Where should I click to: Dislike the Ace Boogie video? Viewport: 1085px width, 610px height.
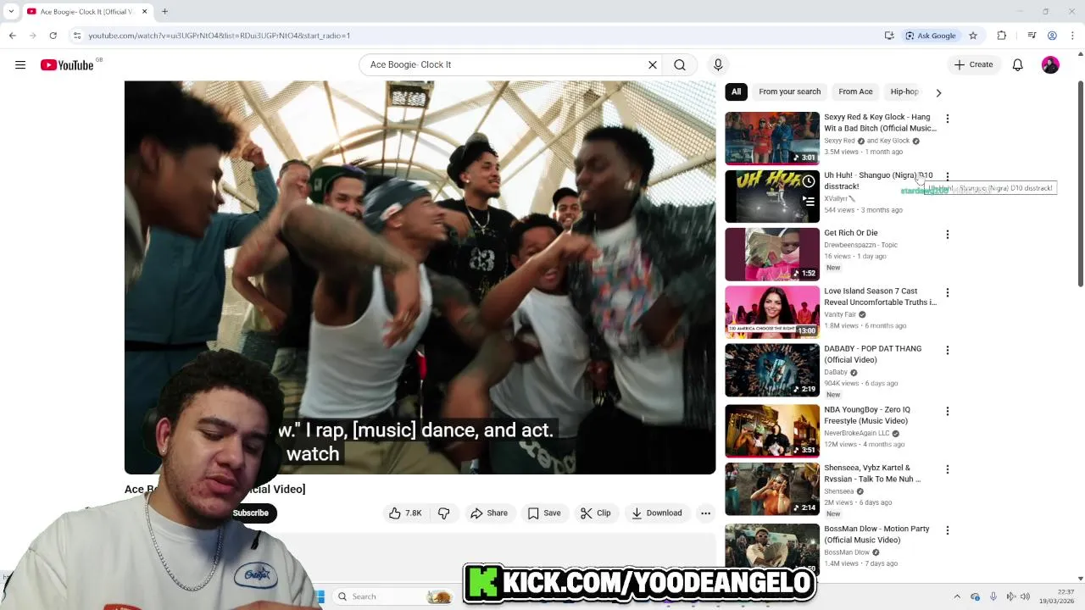[443, 513]
